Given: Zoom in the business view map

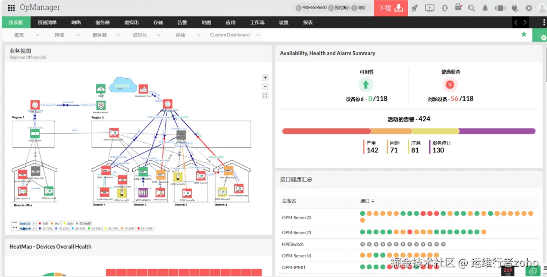Looking at the screenshot, I should 265,78.
